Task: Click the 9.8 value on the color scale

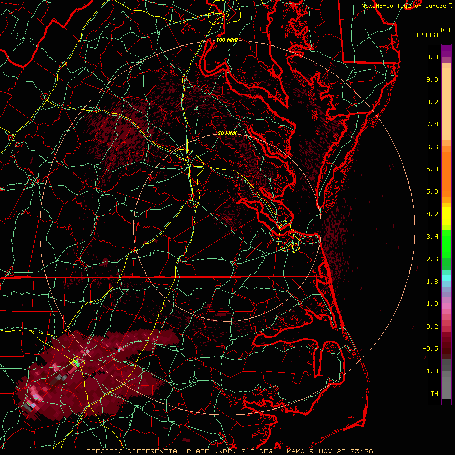Action: 432,57
